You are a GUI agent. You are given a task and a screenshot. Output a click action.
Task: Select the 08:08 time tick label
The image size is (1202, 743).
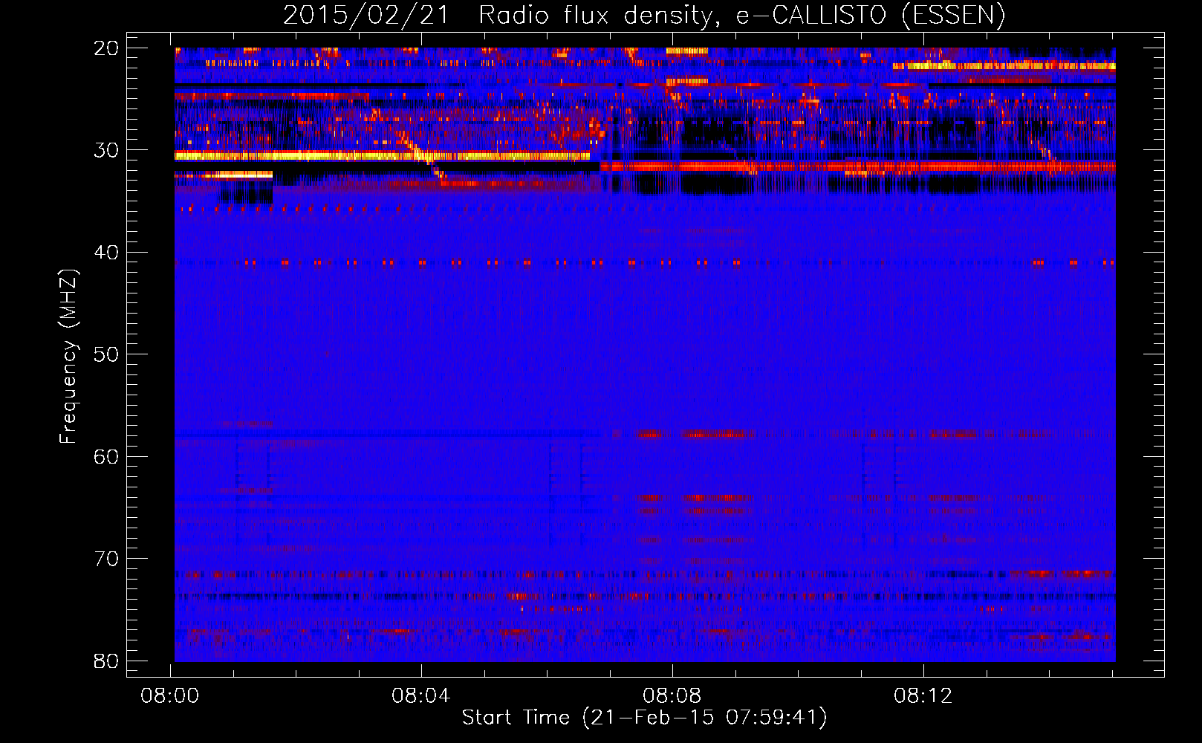[672, 696]
